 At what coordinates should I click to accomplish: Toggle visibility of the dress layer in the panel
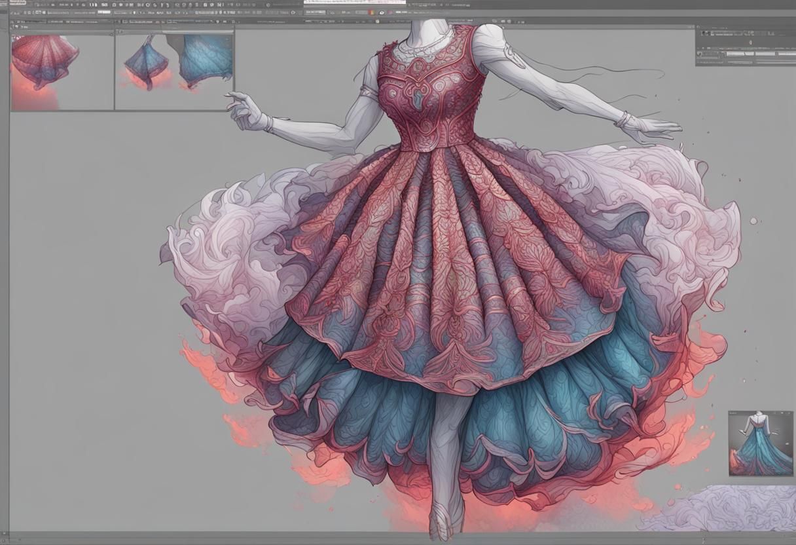click(x=700, y=52)
